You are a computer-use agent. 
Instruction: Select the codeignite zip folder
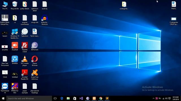pos(124,5)
